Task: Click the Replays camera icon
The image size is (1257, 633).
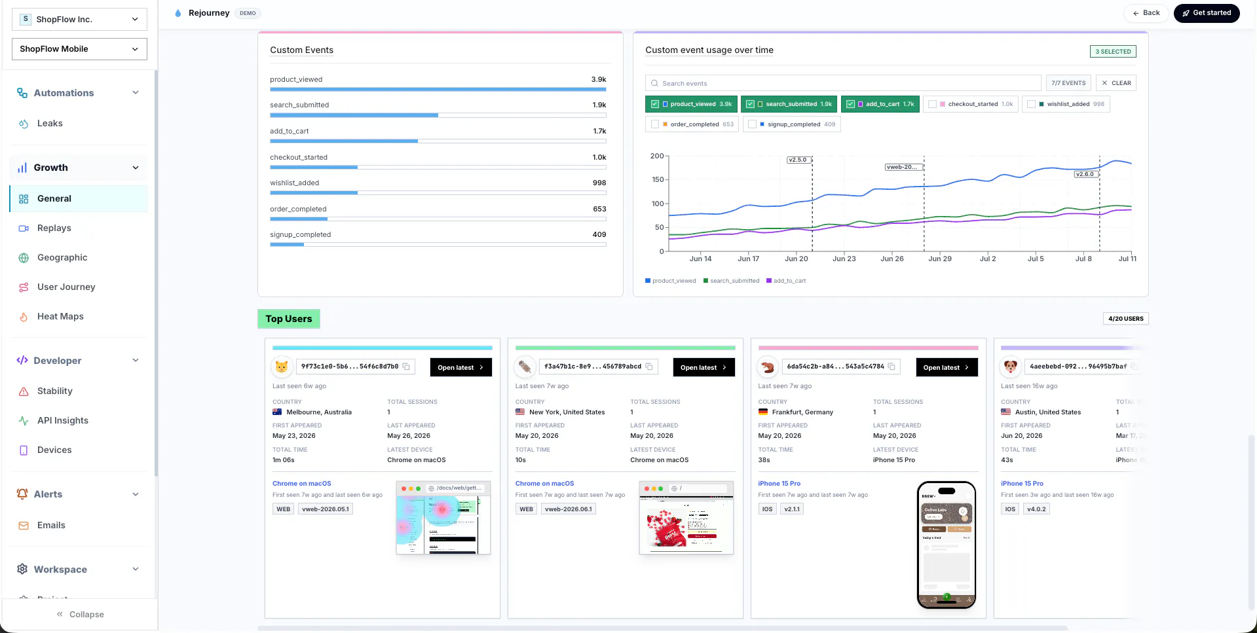Action: point(24,228)
